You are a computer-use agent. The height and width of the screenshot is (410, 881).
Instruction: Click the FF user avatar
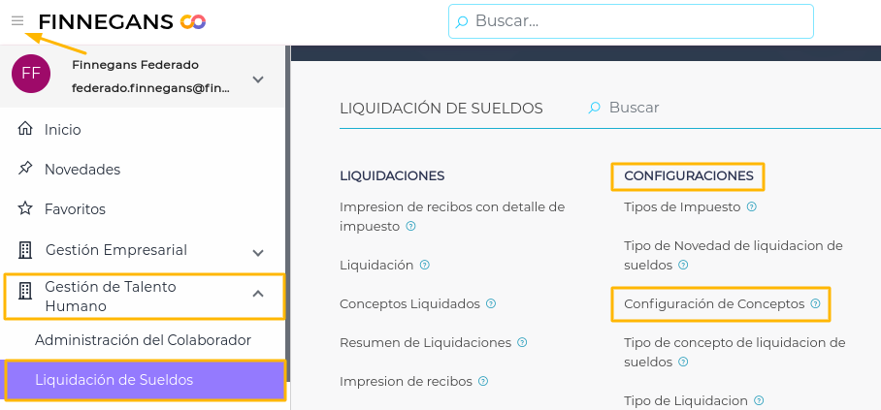[31, 74]
